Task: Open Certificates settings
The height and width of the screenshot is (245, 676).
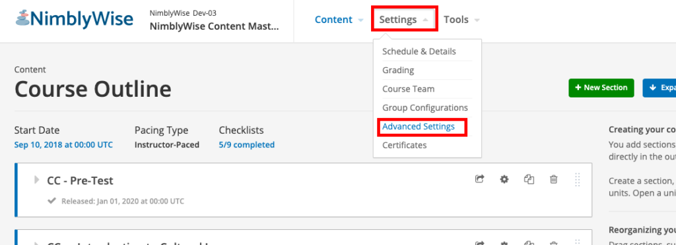Action: click(405, 146)
